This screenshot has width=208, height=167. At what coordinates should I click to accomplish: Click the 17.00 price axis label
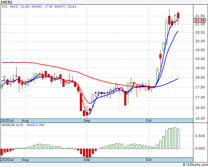200,98
